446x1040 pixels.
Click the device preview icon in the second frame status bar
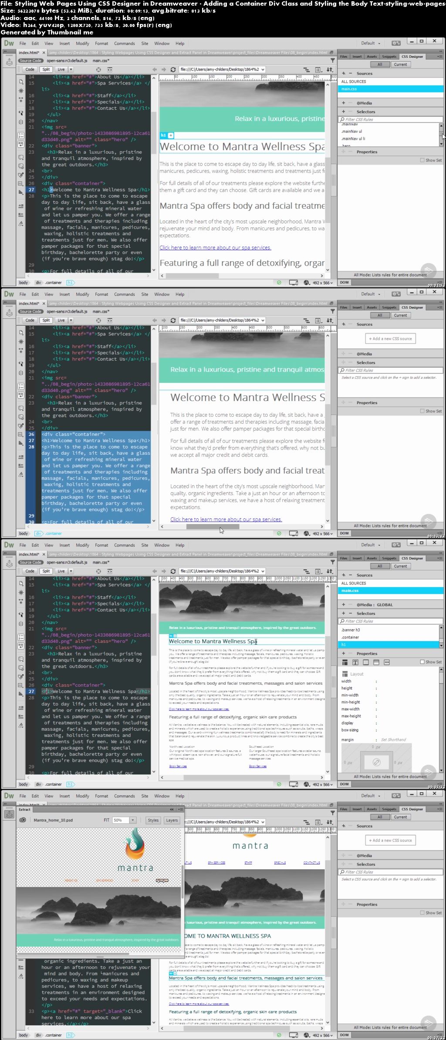coord(294,534)
